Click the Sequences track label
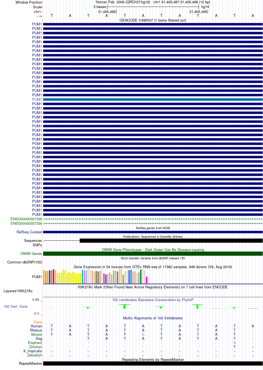Viewport: 263px width, 370px height. point(33,240)
